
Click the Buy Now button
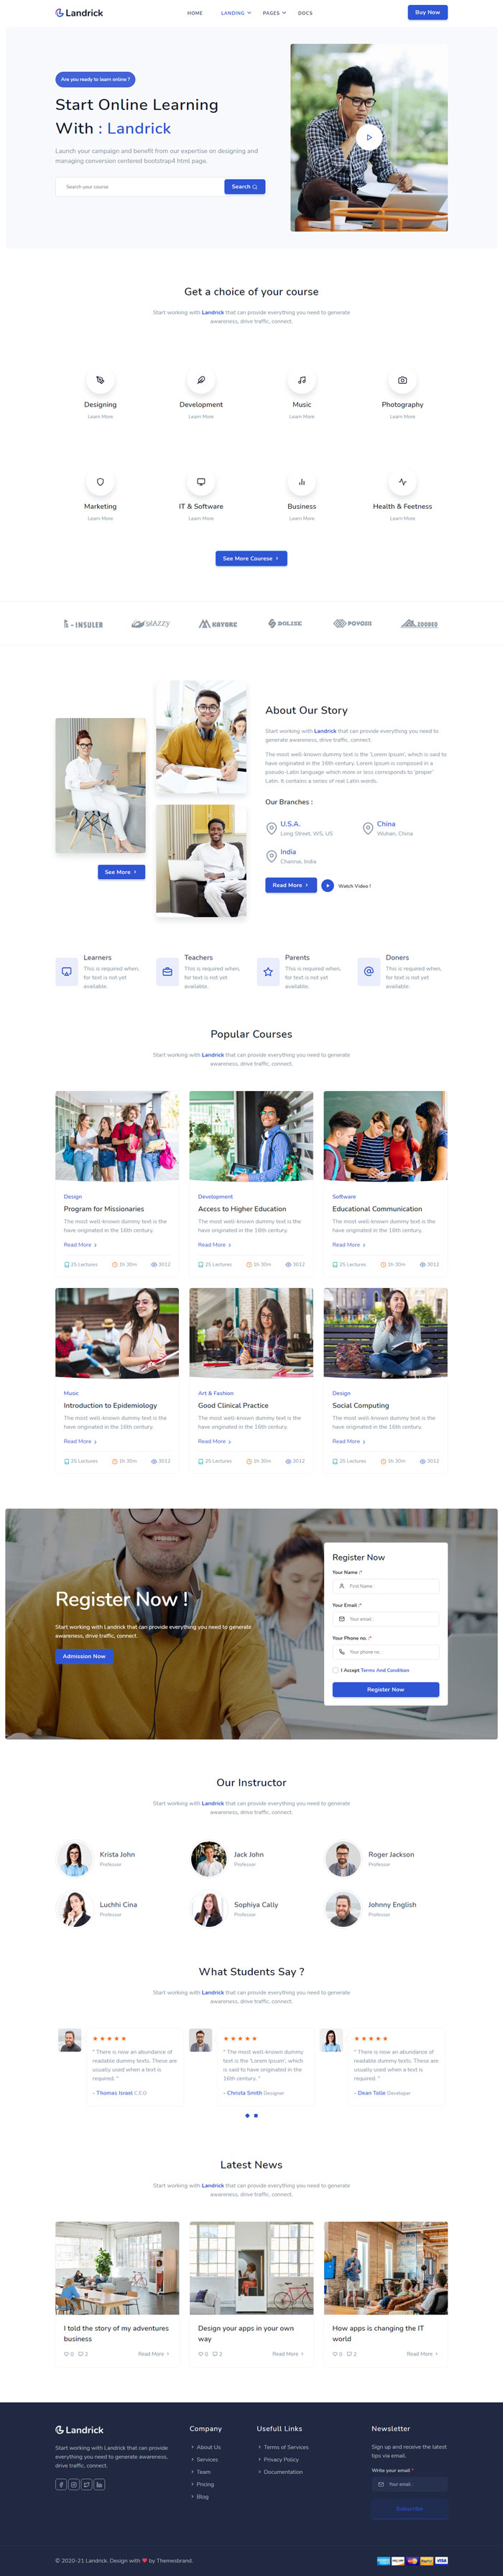(x=427, y=12)
